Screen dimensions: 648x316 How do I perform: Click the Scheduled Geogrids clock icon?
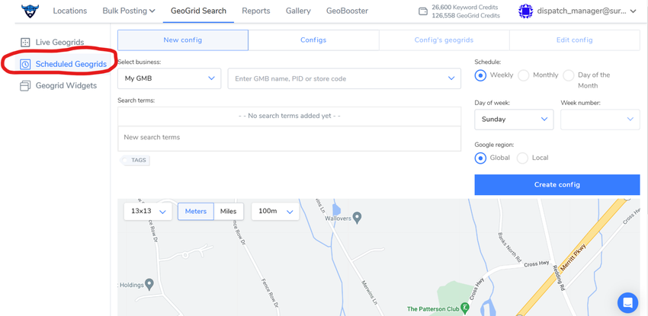tap(25, 64)
